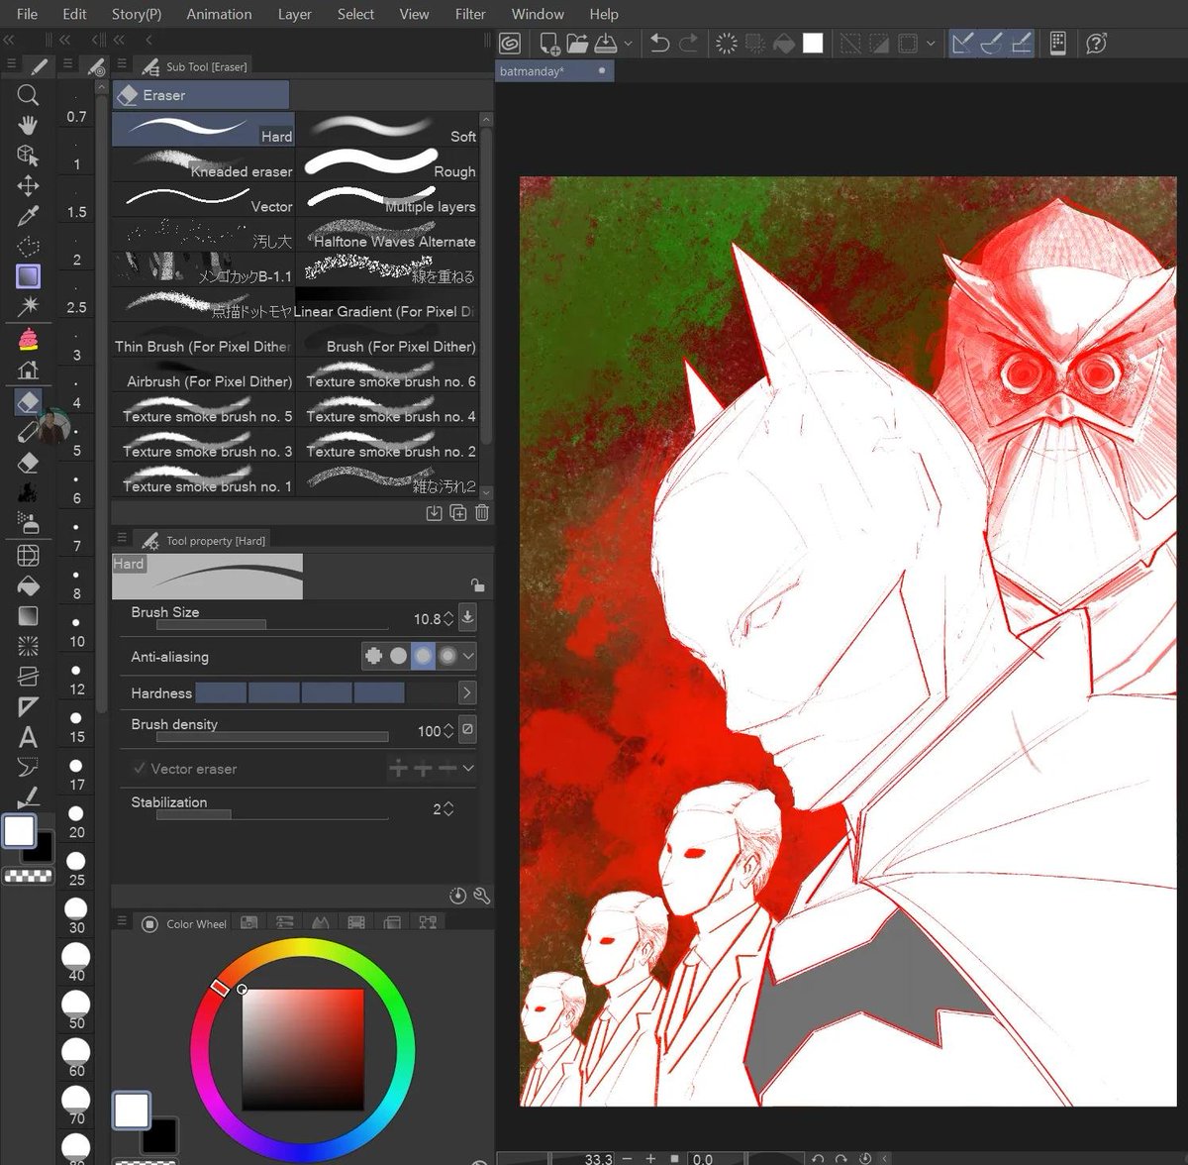Import sub tool material icon
This screenshot has width=1188, height=1165.
pyautogui.click(x=434, y=512)
